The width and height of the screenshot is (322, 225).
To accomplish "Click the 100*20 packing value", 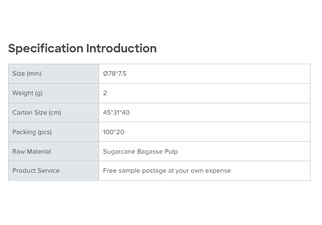I will (113, 132).
